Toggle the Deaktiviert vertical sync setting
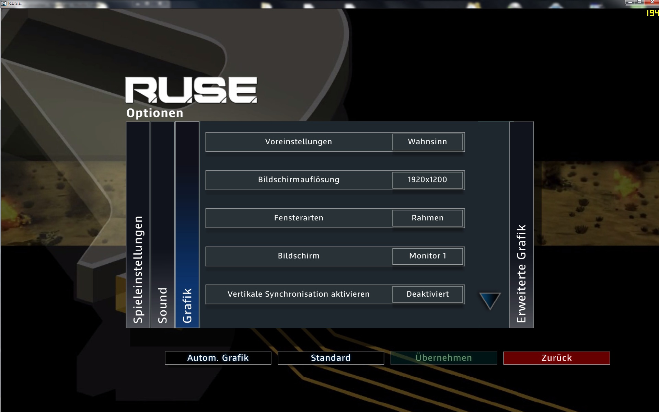This screenshot has height=412, width=659. 427,294
